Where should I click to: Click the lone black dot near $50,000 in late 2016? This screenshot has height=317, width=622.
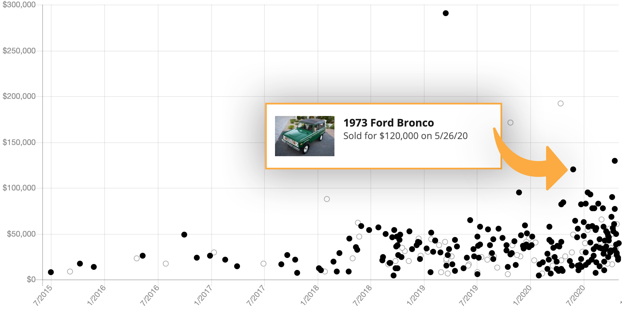184,235
